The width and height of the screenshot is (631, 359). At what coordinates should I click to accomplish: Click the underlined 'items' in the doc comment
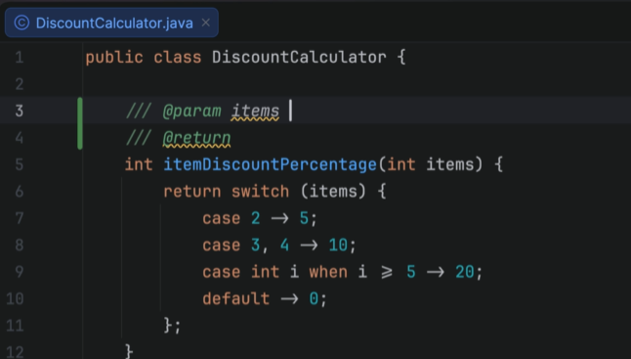[x=255, y=112]
